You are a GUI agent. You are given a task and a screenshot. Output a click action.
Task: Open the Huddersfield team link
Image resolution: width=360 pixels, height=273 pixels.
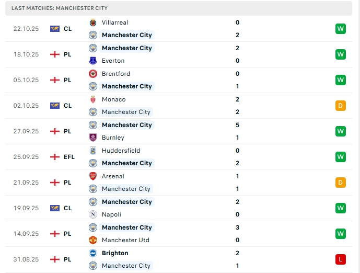[x=121, y=151]
